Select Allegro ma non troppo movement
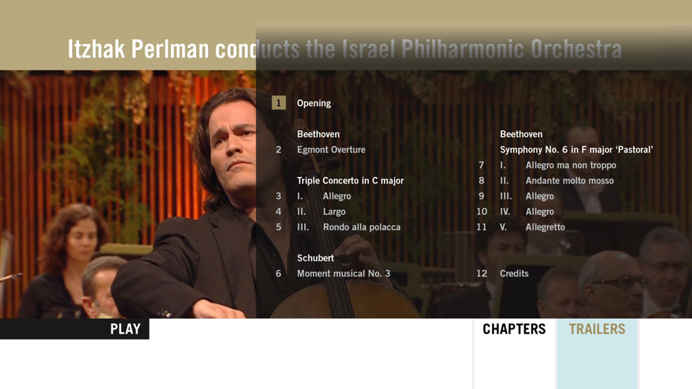 [570, 165]
